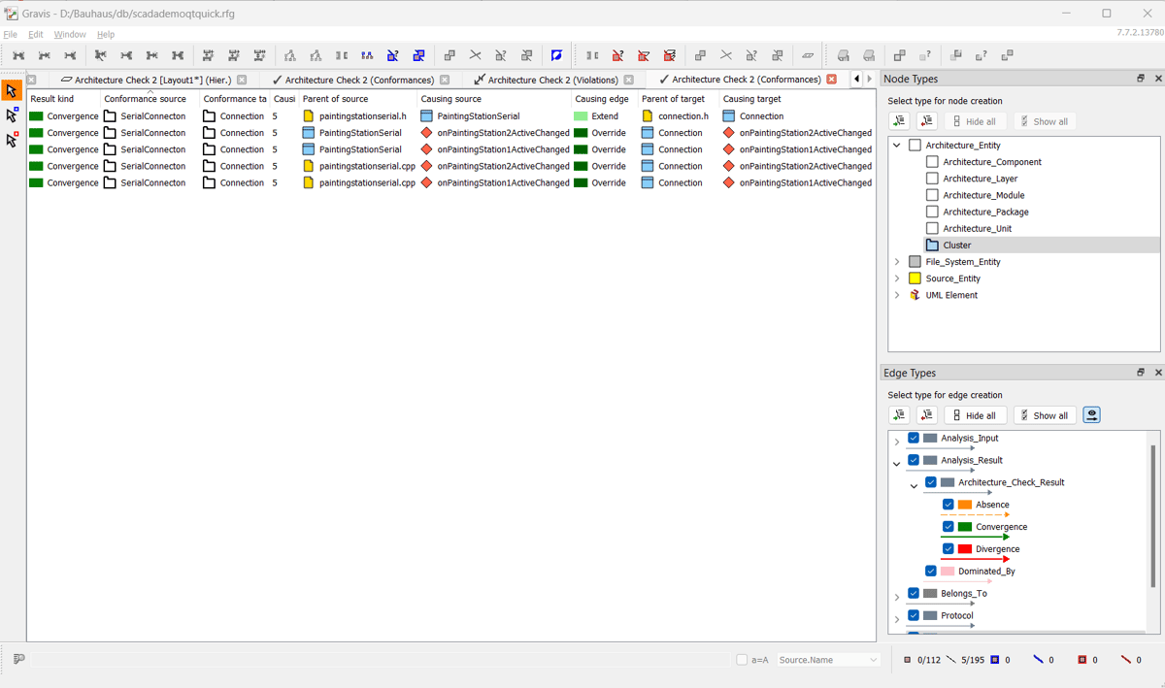Click the console icon in the status bar
Screen dimensions: 1165x688
(18, 660)
